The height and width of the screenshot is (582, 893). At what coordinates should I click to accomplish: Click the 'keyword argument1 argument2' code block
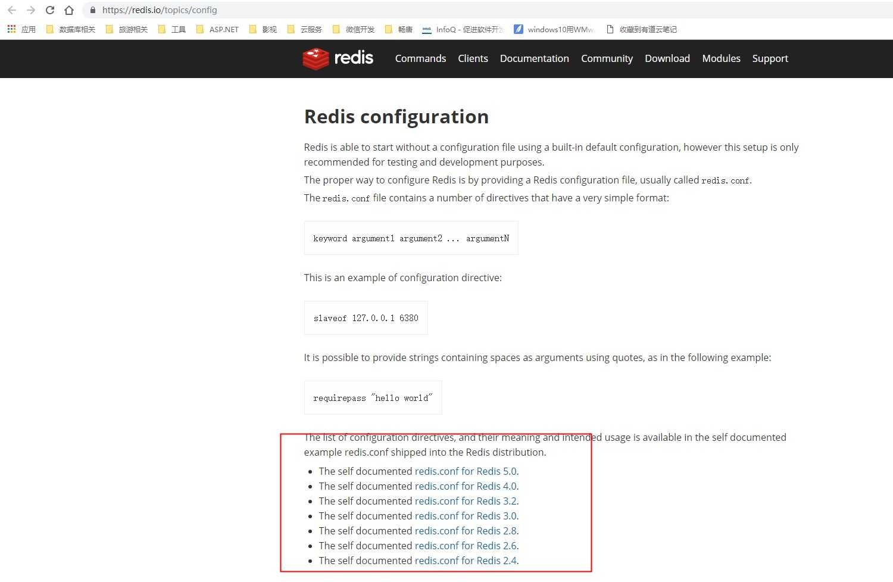coord(411,238)
